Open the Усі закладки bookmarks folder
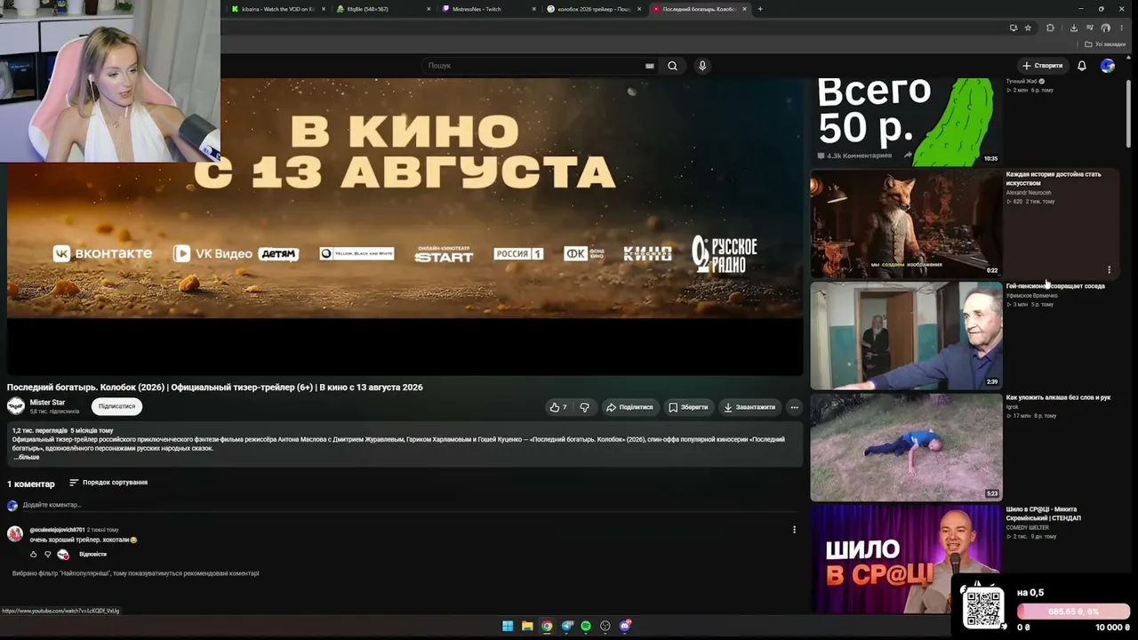Screen dimensions: 1138x640 pyautogui.click(x=1105, y=44)
